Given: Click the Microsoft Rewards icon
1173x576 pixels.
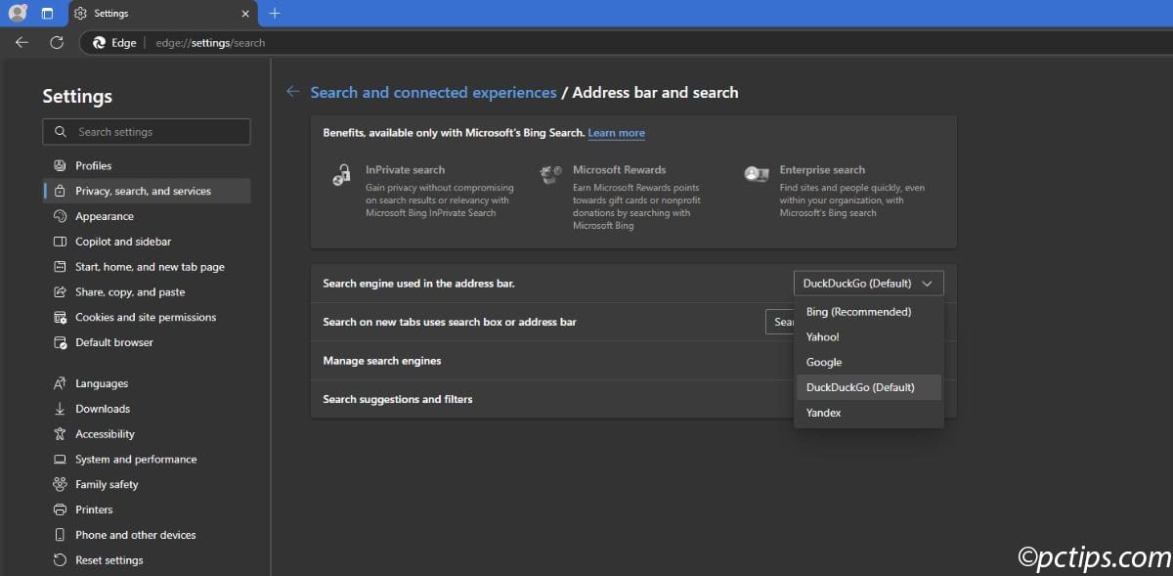Looking at the screenshot, I should pos(550,174).
